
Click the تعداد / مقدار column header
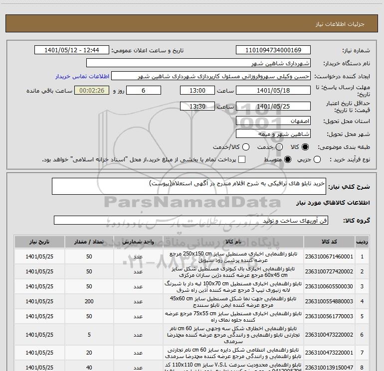click(x=89, y=242)
